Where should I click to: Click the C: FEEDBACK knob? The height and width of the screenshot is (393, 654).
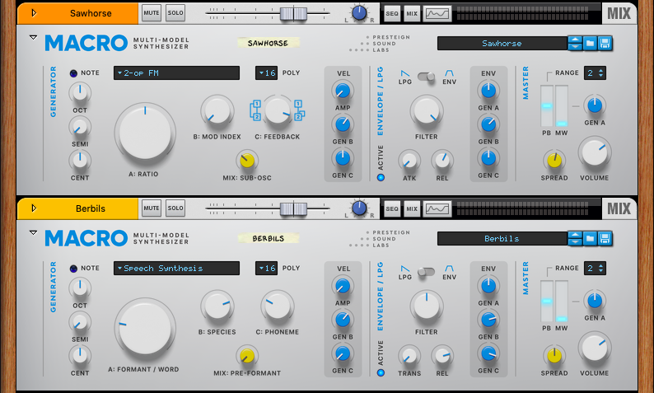[x=278, y=111]
